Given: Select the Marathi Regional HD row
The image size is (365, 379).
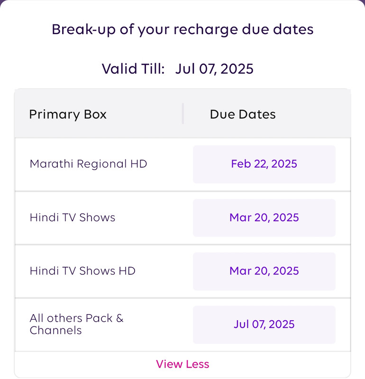Looking at the screenshot, I should [182, 164].
